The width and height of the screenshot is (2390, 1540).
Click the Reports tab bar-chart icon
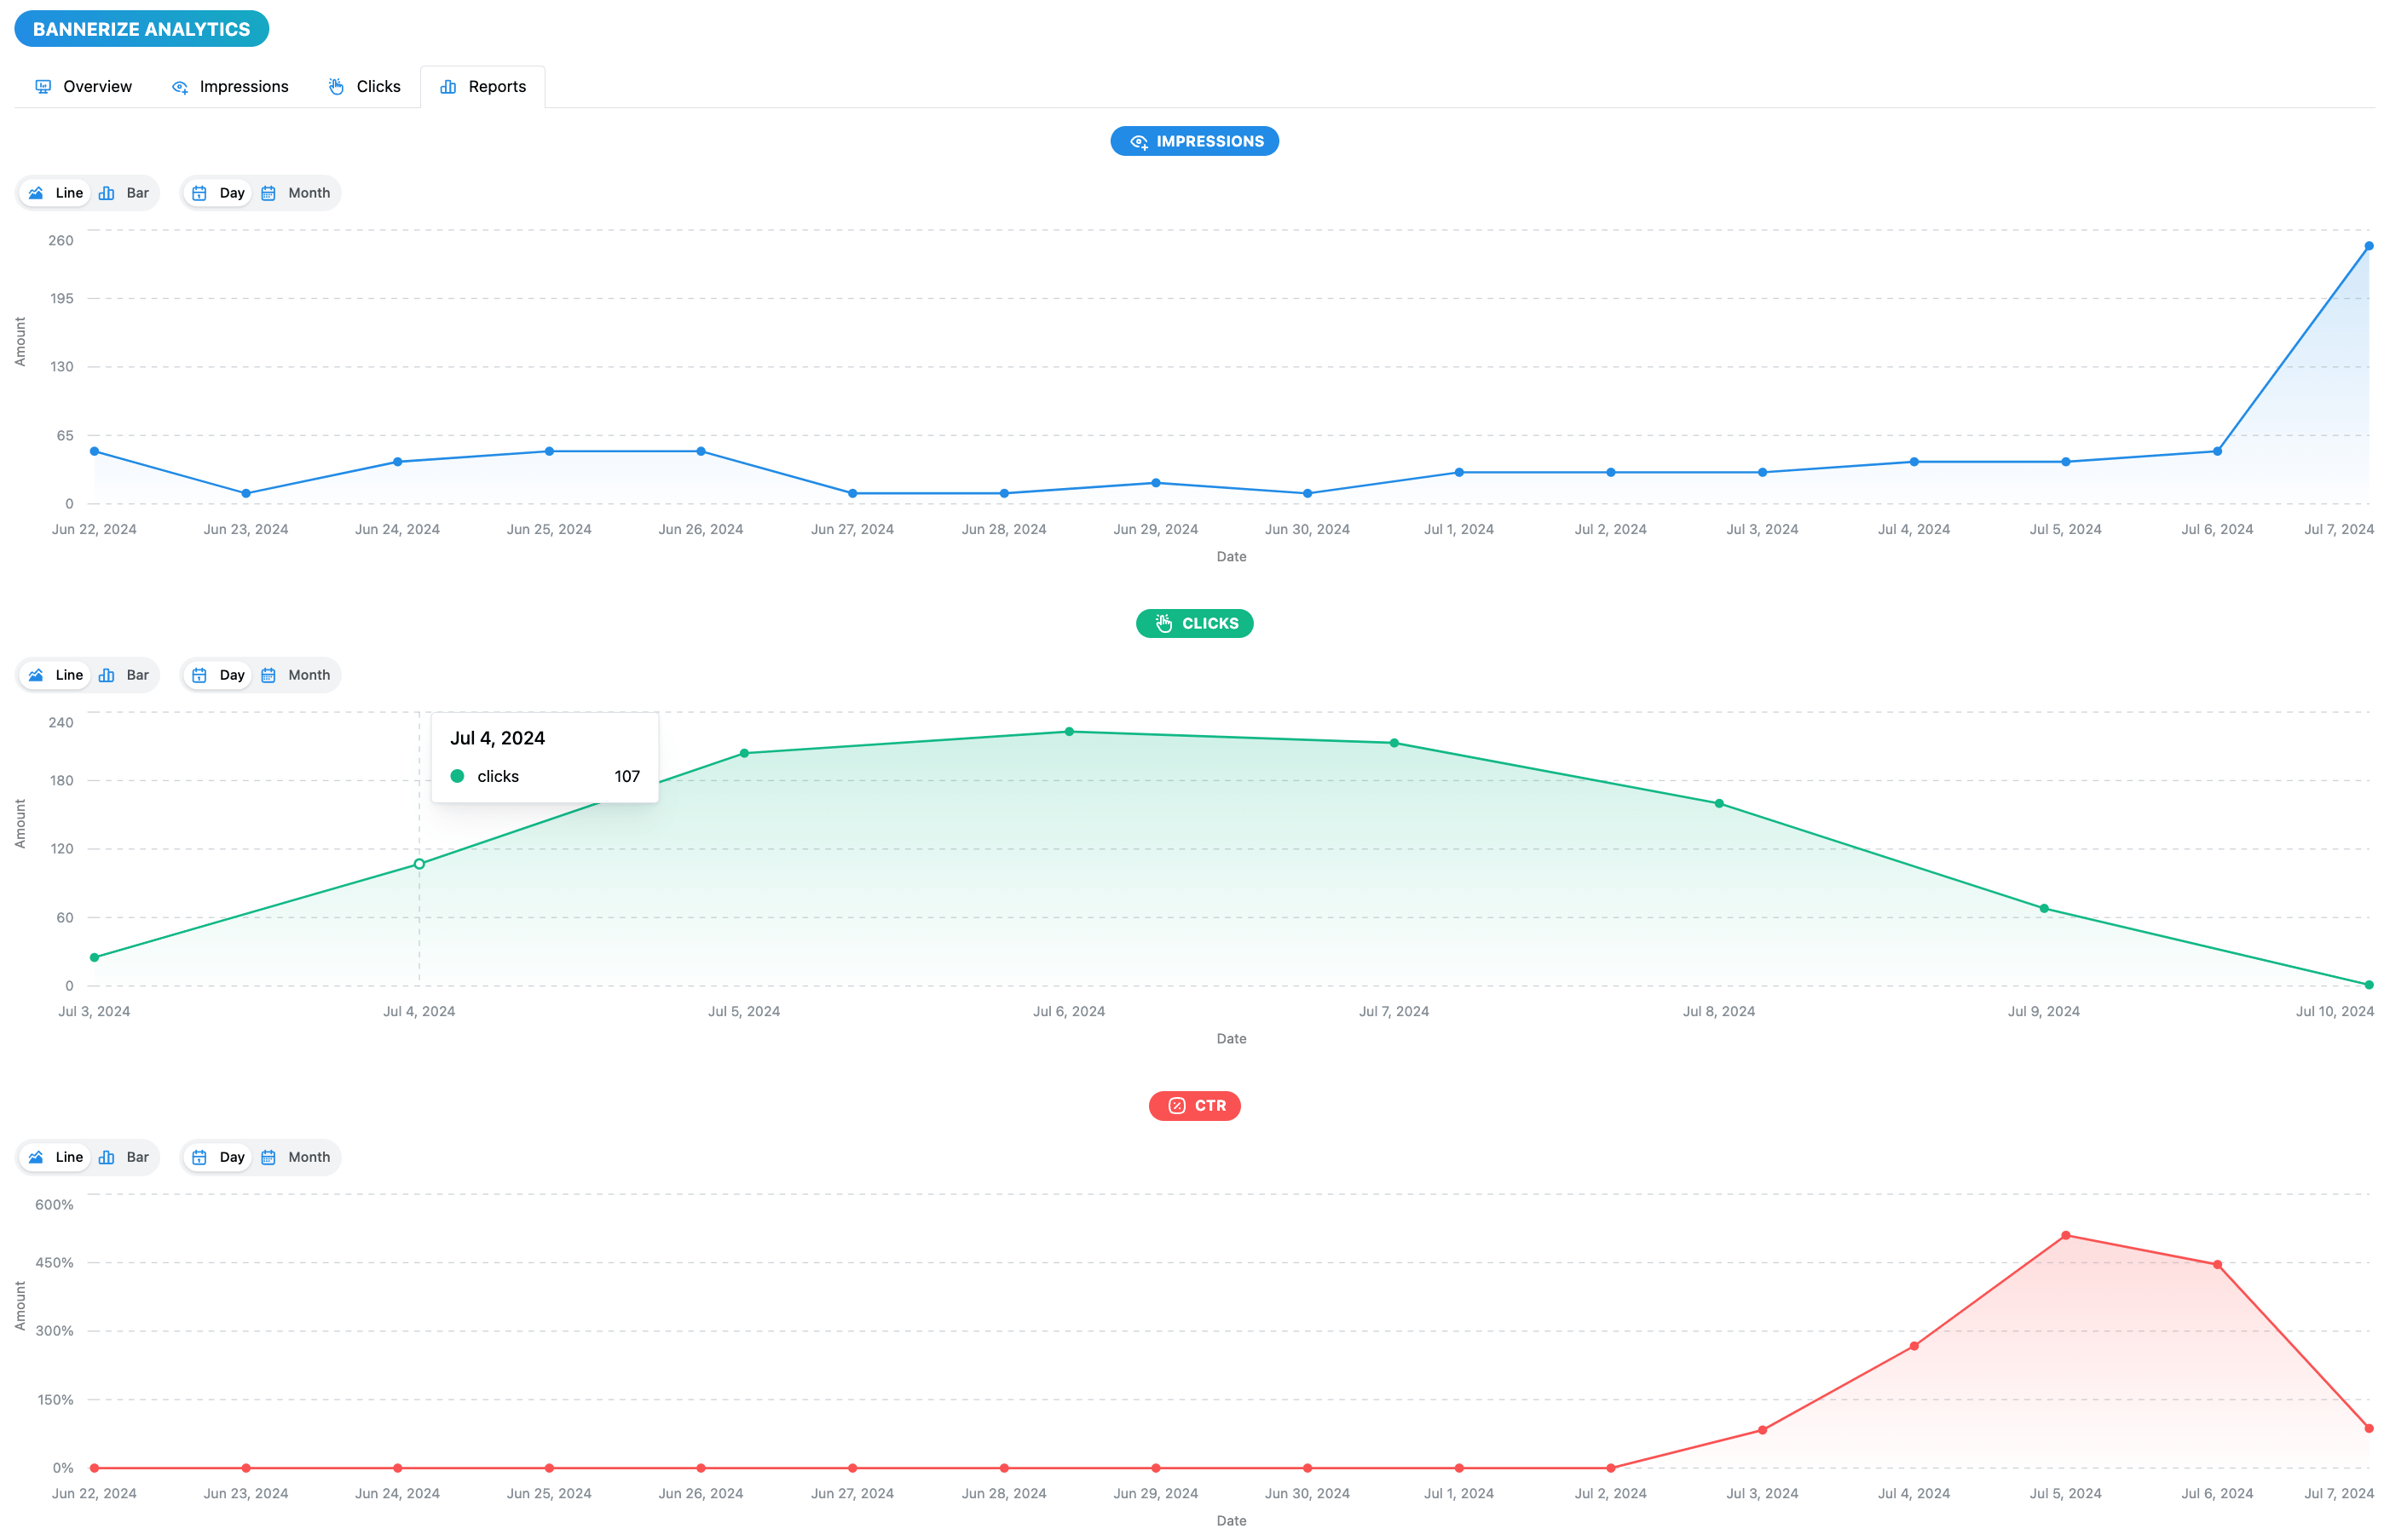(448, 87)
